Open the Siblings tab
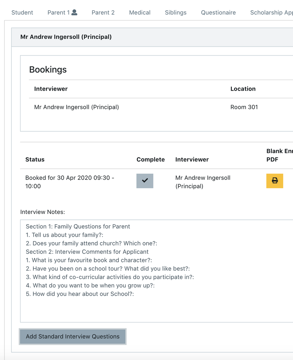 click(175, 12)
